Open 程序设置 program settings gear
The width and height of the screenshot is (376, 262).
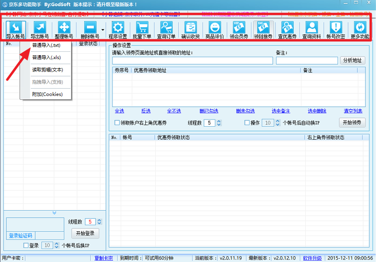pos(118,30)
